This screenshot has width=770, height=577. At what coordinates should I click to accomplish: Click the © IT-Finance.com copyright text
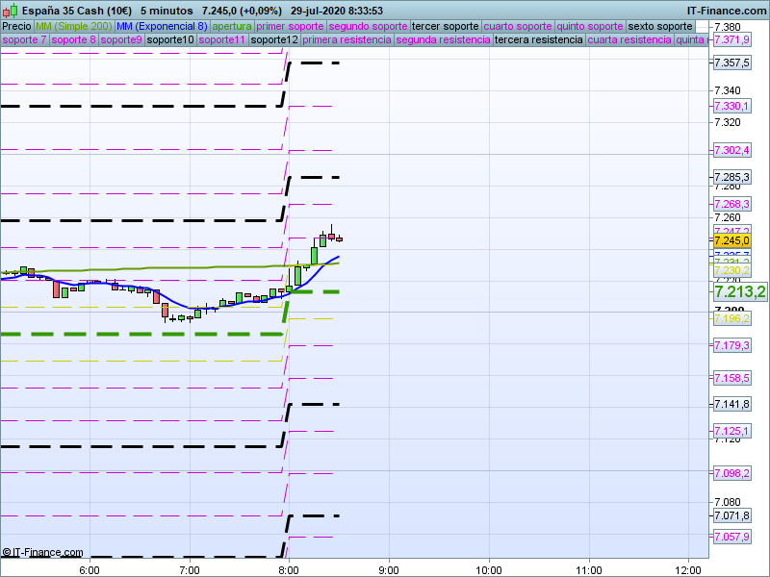(42, 553)
